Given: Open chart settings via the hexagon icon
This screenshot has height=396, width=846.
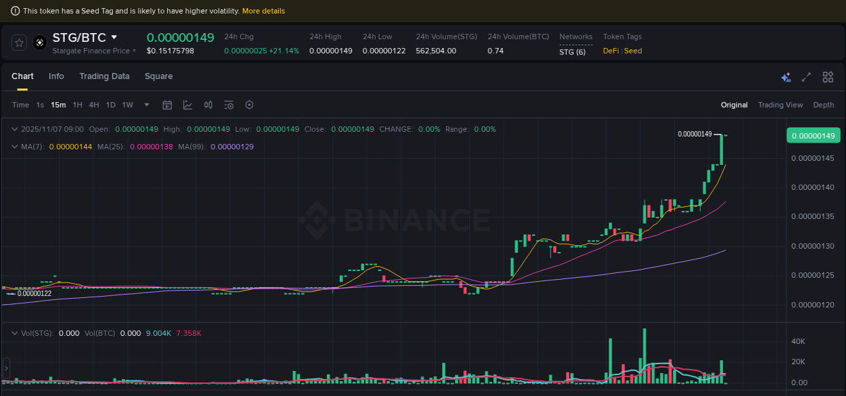Looking at the screenshot, I should coord(249,105).
